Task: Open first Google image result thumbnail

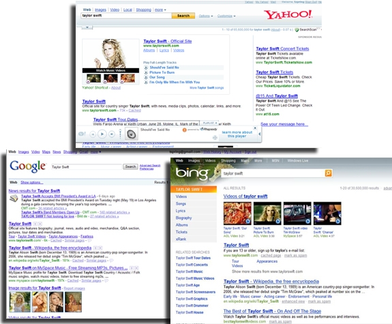Action: pos(20,302)
